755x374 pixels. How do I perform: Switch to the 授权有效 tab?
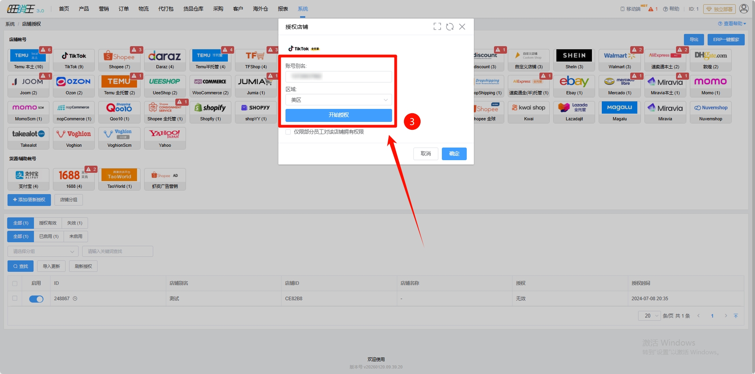(48, 223)
